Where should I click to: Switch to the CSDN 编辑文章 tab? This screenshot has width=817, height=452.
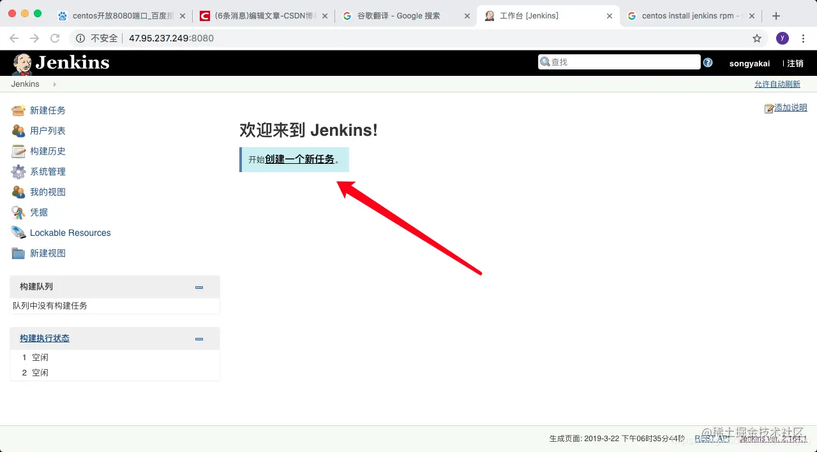tap(263, 16)
